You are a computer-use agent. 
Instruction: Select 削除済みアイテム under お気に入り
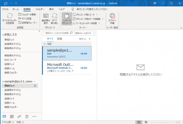(13, 48)
